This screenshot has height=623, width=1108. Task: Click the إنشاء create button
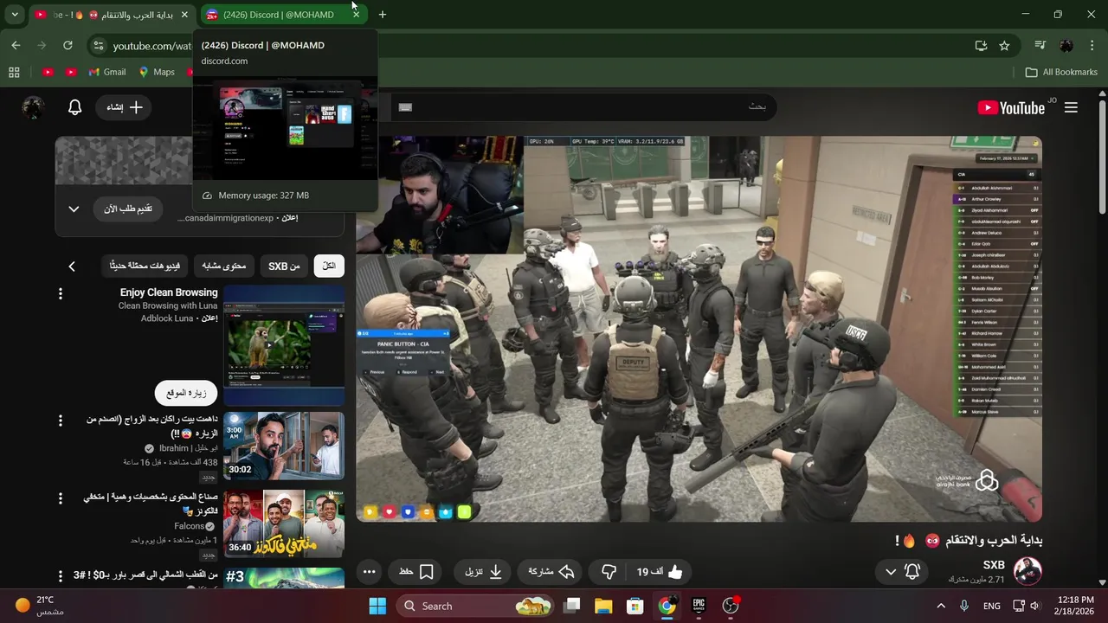click(125, 107)
